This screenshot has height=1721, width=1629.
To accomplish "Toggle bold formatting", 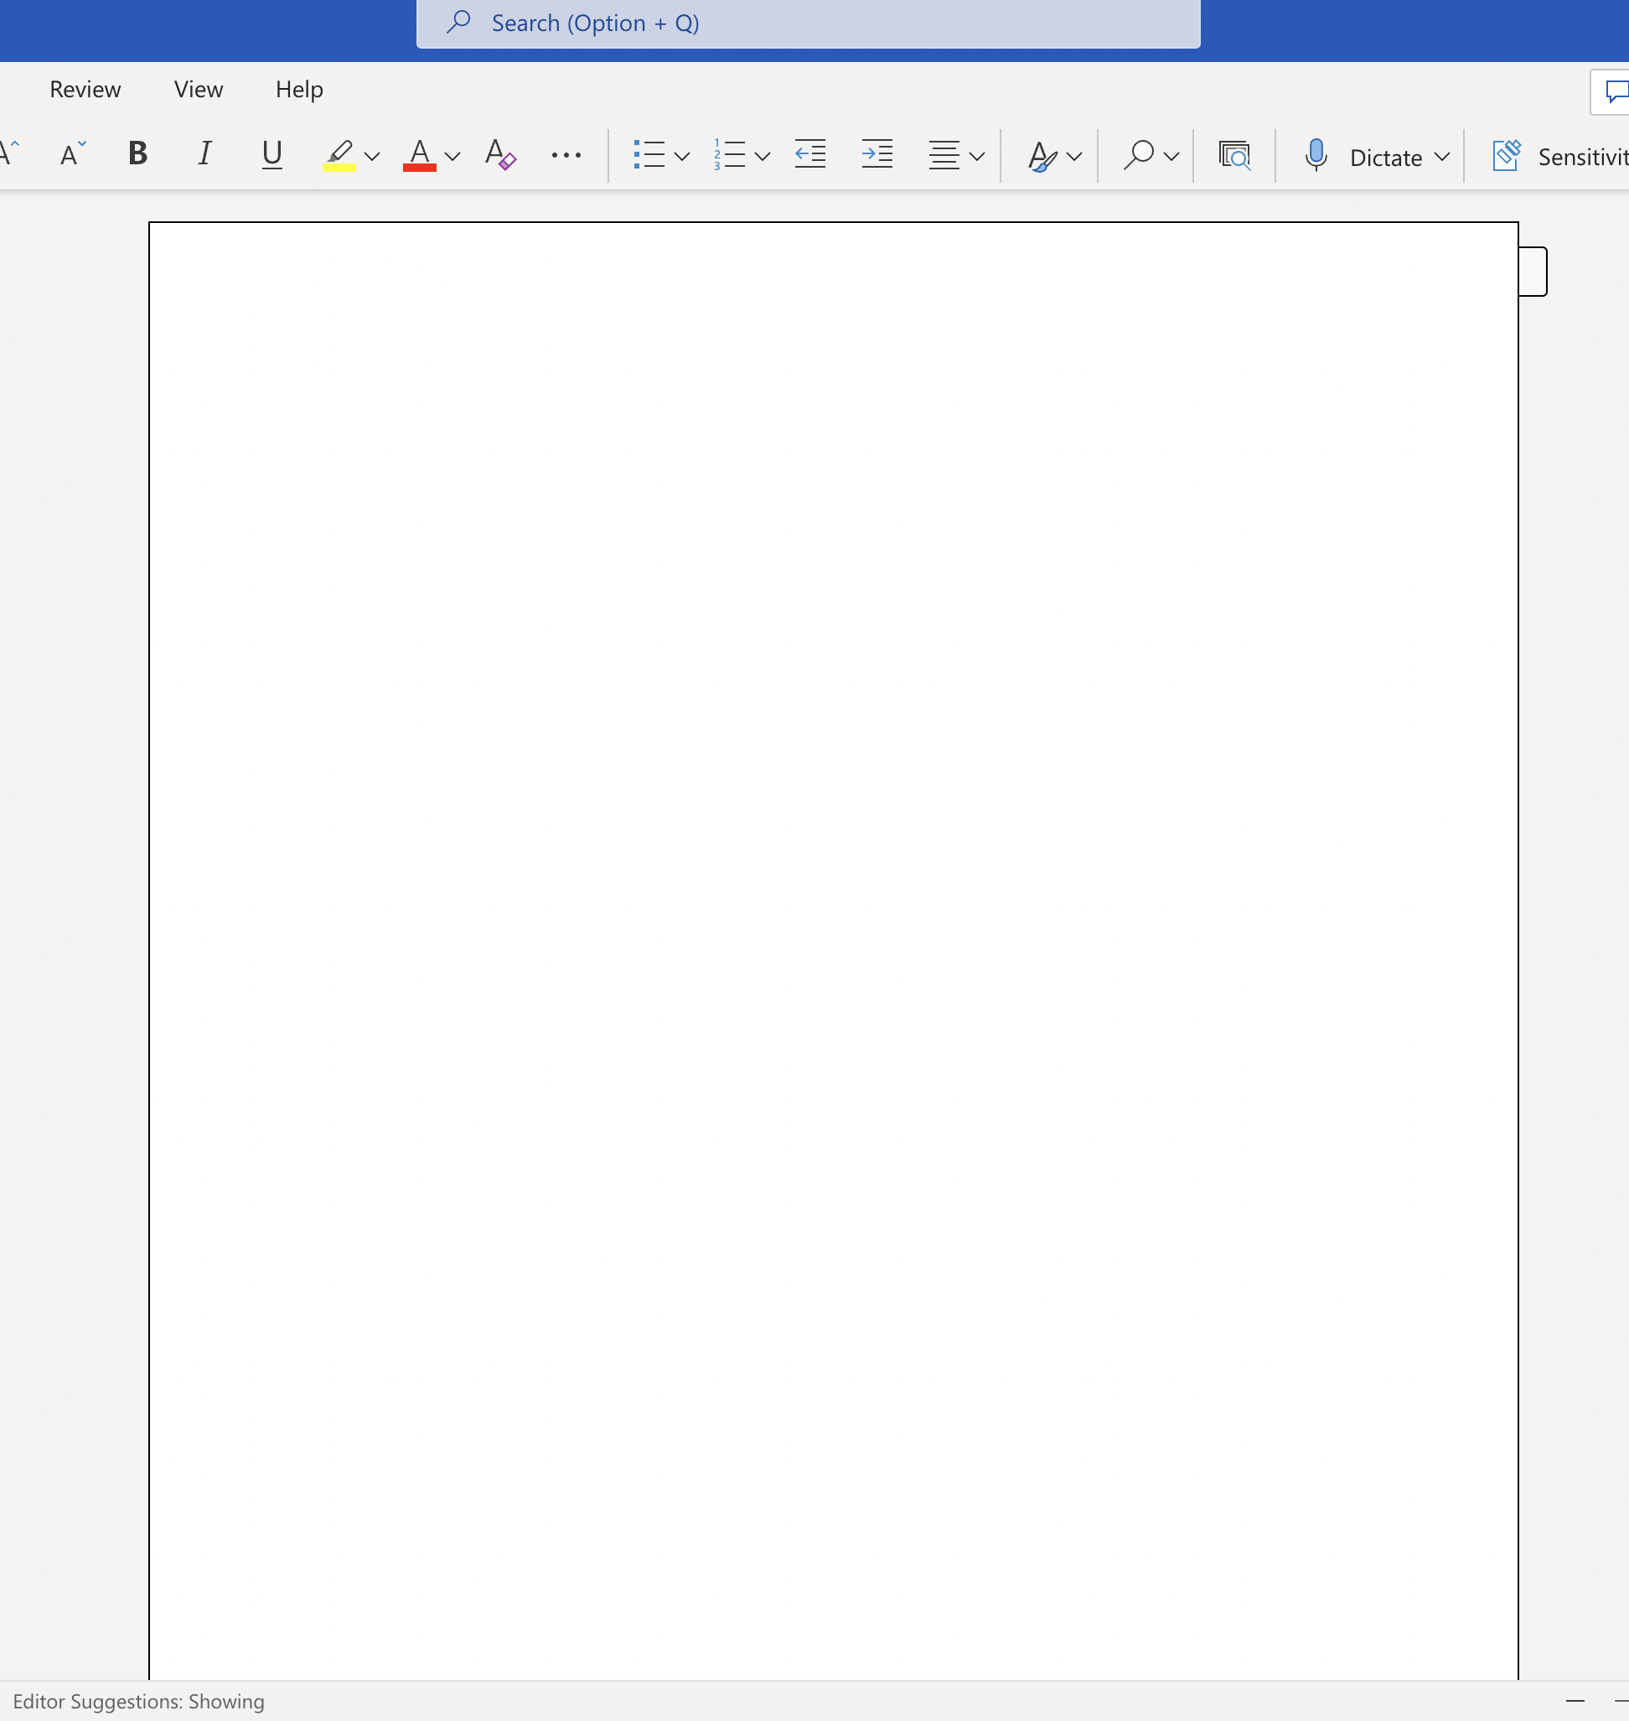I will tap(137, 153).
